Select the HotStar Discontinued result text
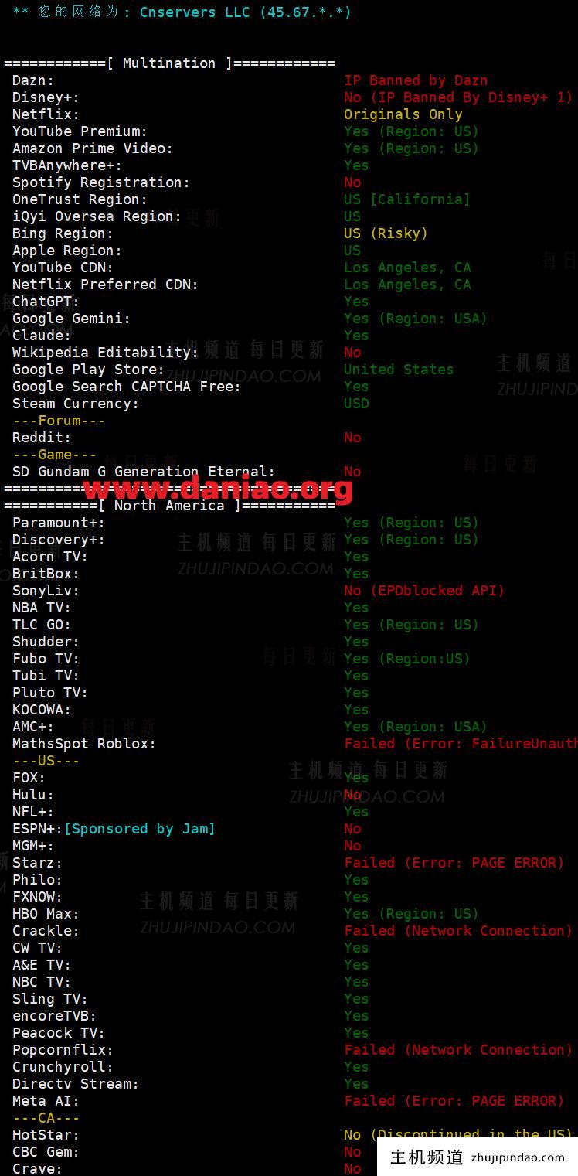This screenshot has width=578, height=1176. [x=458, y=1135]
